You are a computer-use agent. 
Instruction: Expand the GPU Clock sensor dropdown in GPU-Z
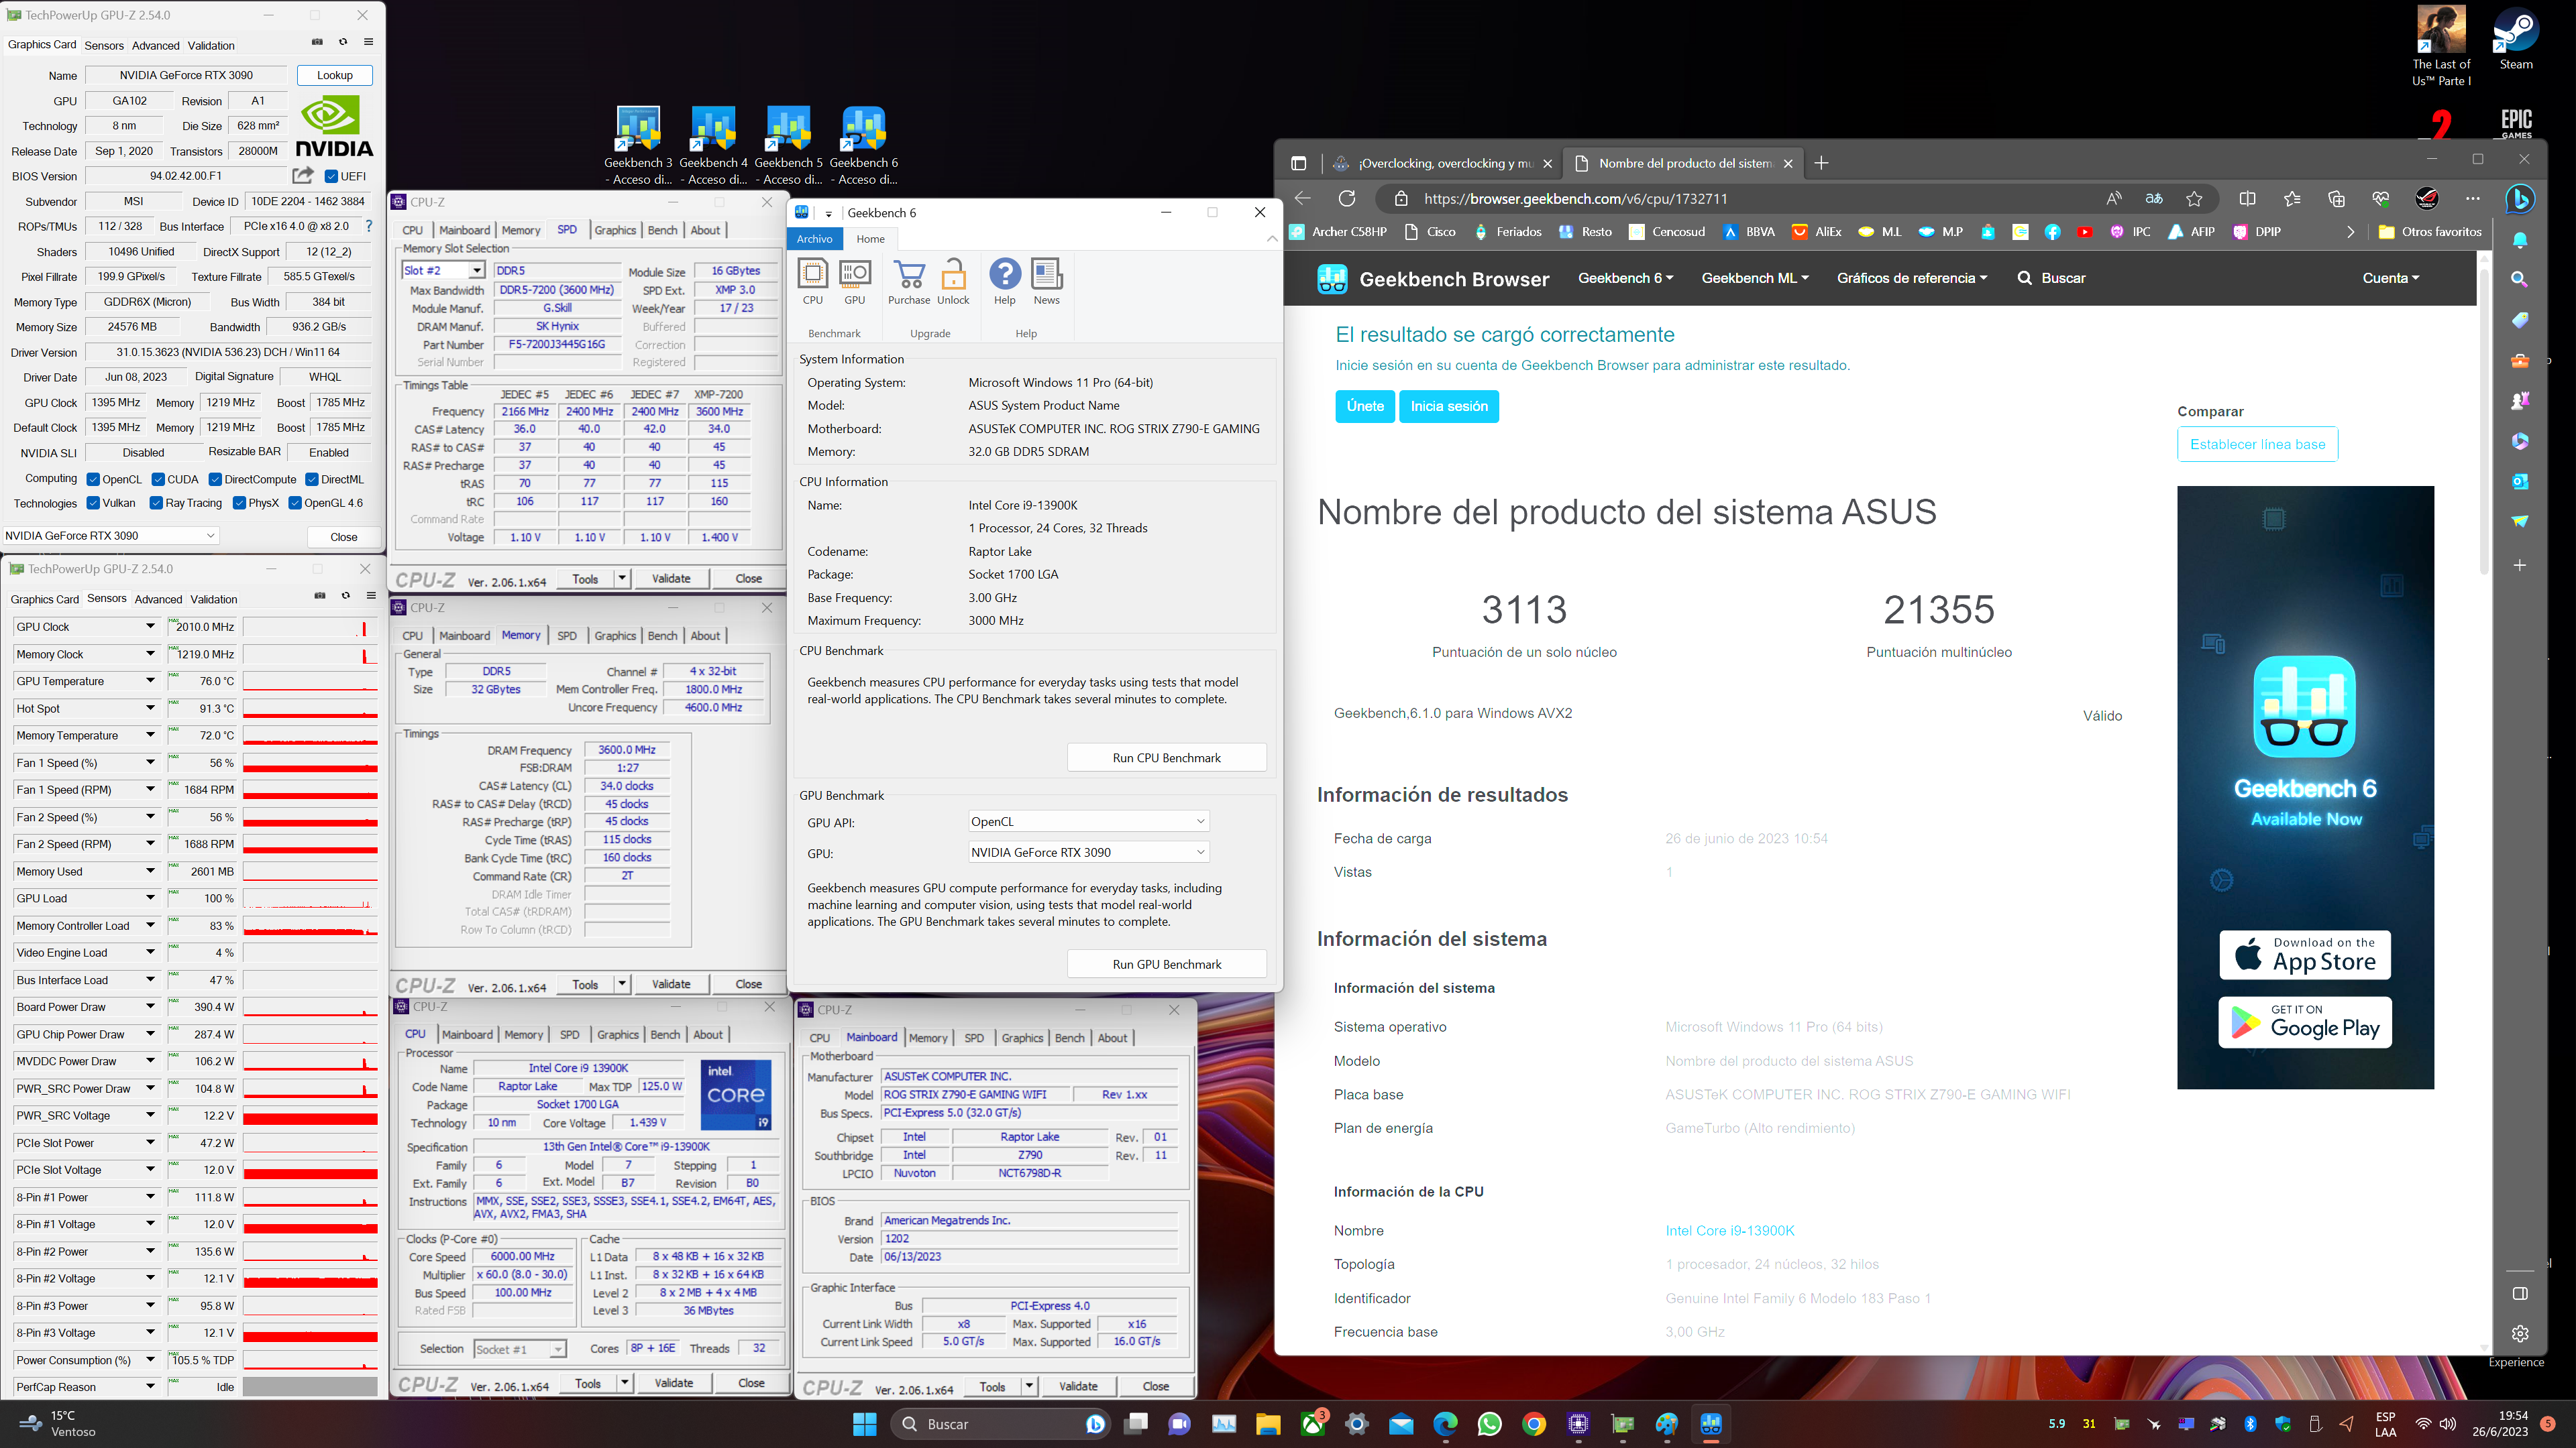[x=150, y=627]
